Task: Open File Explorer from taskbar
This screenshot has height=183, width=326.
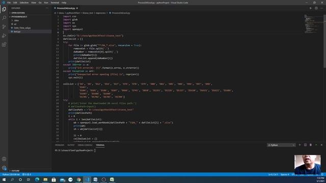Action: (x=45, y=179)
